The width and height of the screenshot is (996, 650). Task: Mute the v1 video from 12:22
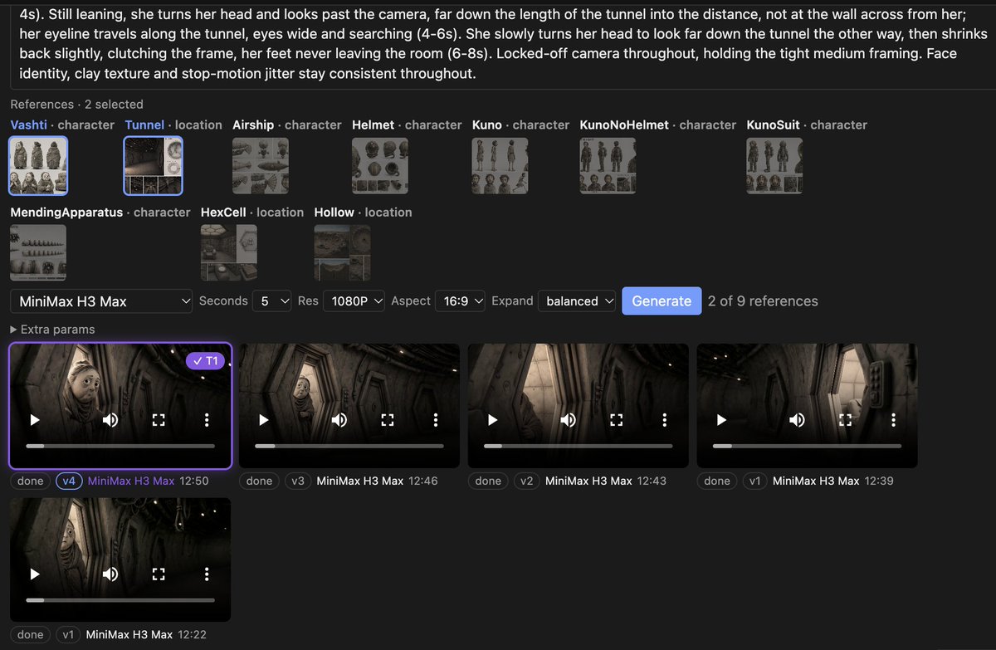(x=110, y=574)
